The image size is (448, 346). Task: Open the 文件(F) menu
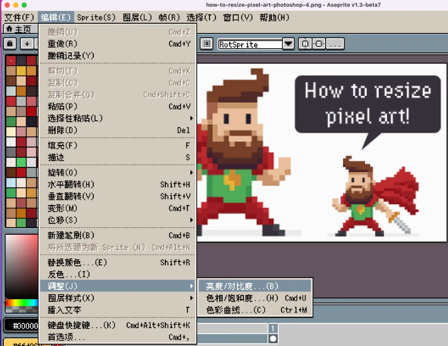point(19,17)
